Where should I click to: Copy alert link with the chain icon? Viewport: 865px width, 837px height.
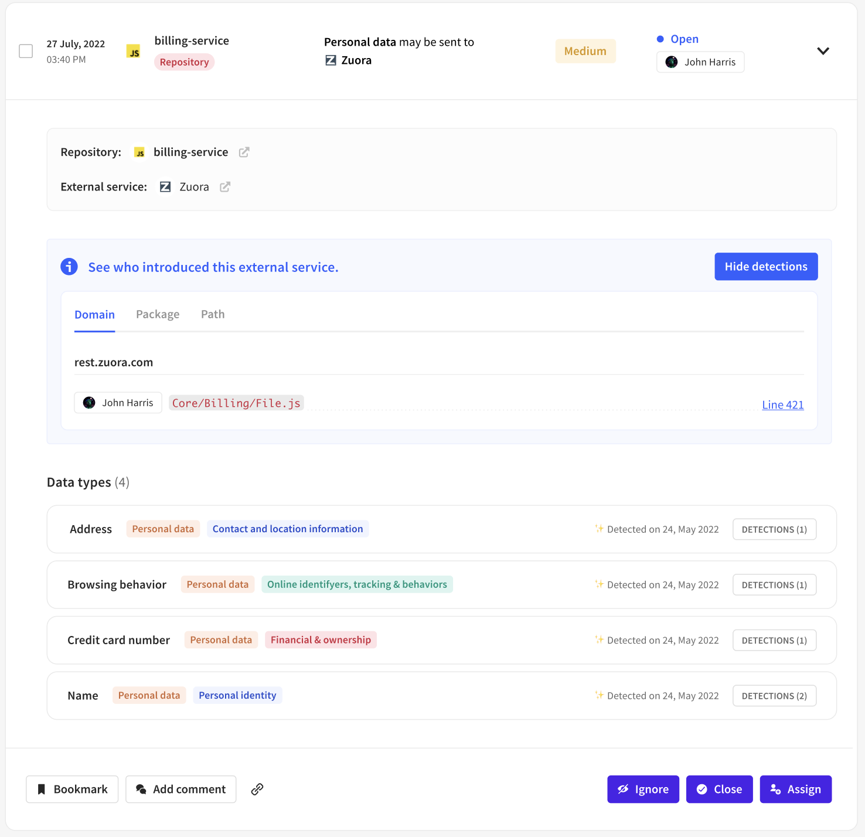coord(257,789)
